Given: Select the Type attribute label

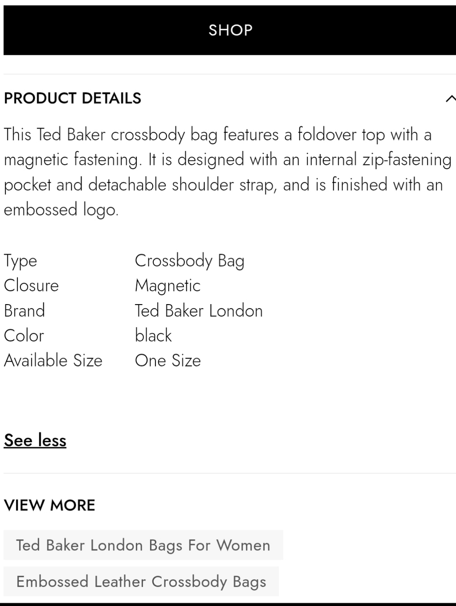Looking at the screenshot, I should [21, 261].
